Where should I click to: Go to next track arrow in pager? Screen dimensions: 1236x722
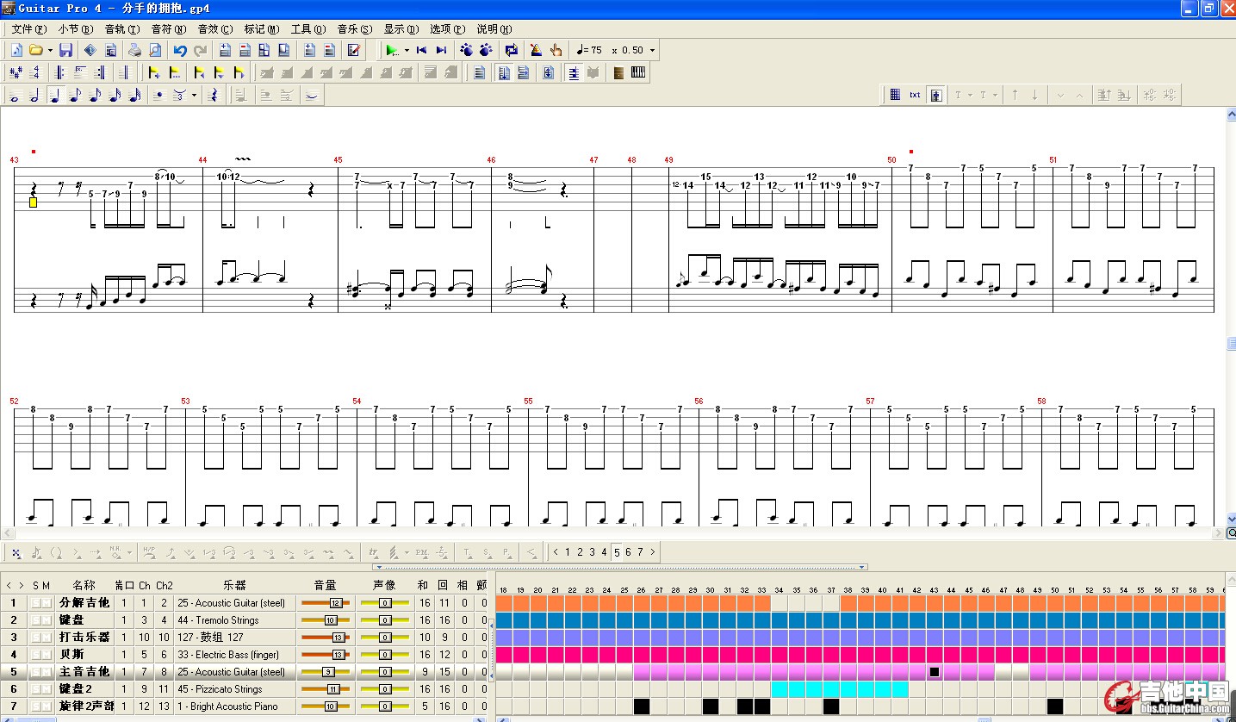pyautogui.click(x=652, y=552)
